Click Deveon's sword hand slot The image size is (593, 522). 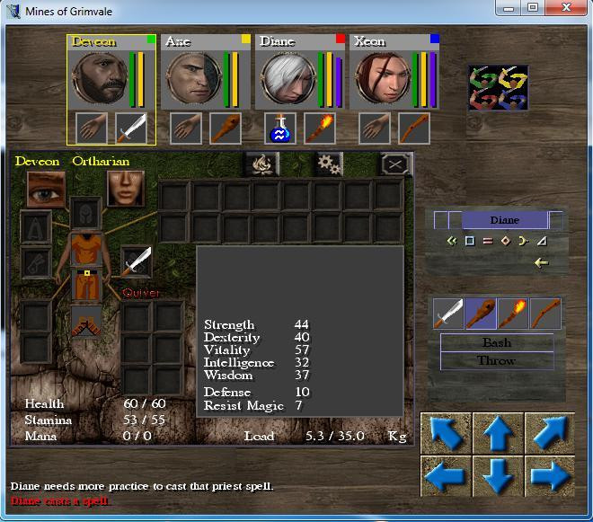click(131, 128)
